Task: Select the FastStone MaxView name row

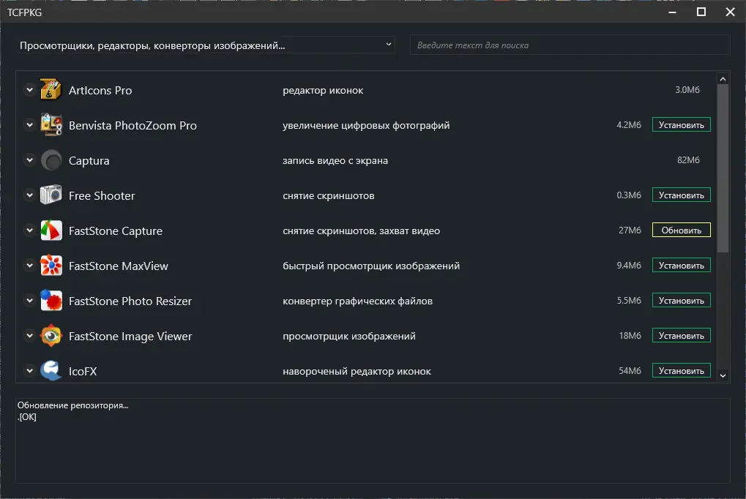Action: point(119,266)
